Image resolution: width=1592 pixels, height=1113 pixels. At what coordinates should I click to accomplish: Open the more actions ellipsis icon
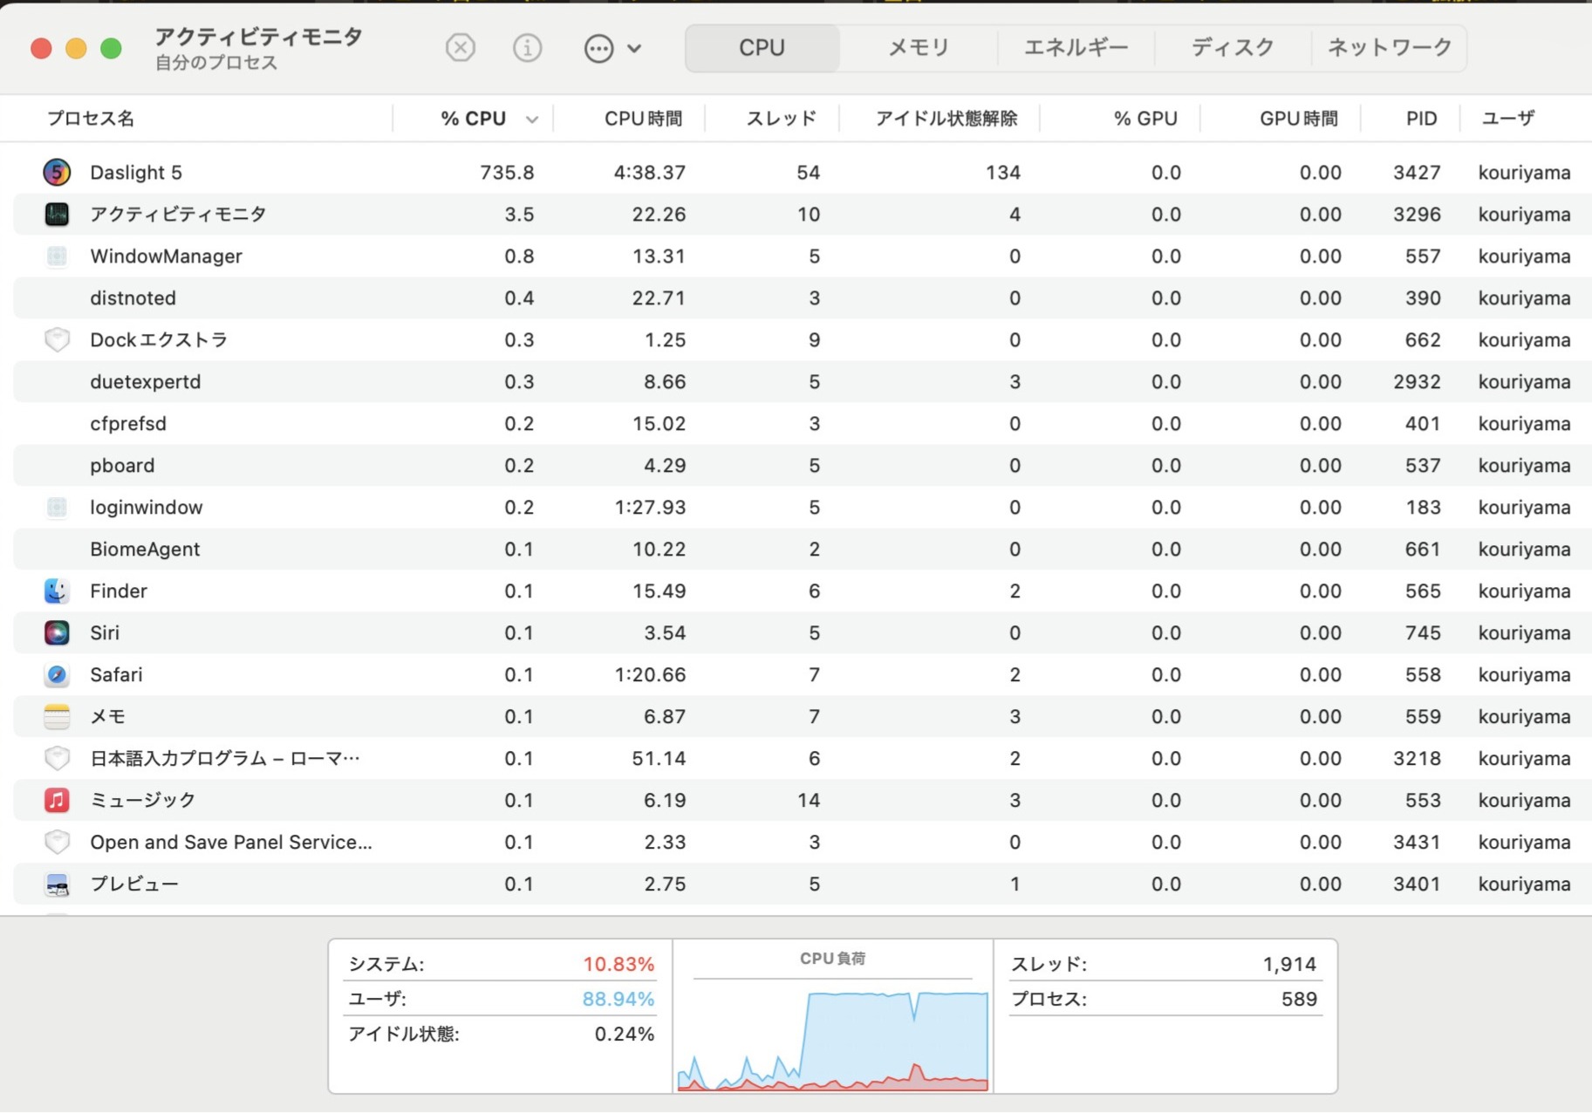click(598, 48)
